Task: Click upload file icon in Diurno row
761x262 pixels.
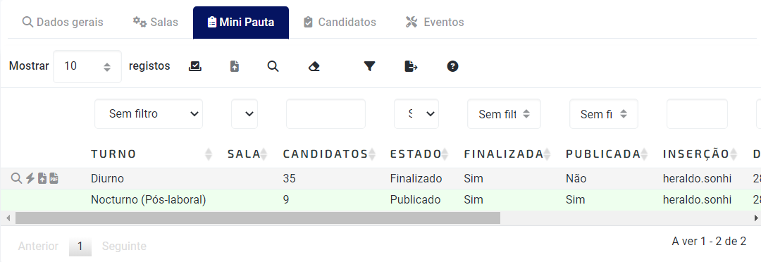Action: (42, 179)
